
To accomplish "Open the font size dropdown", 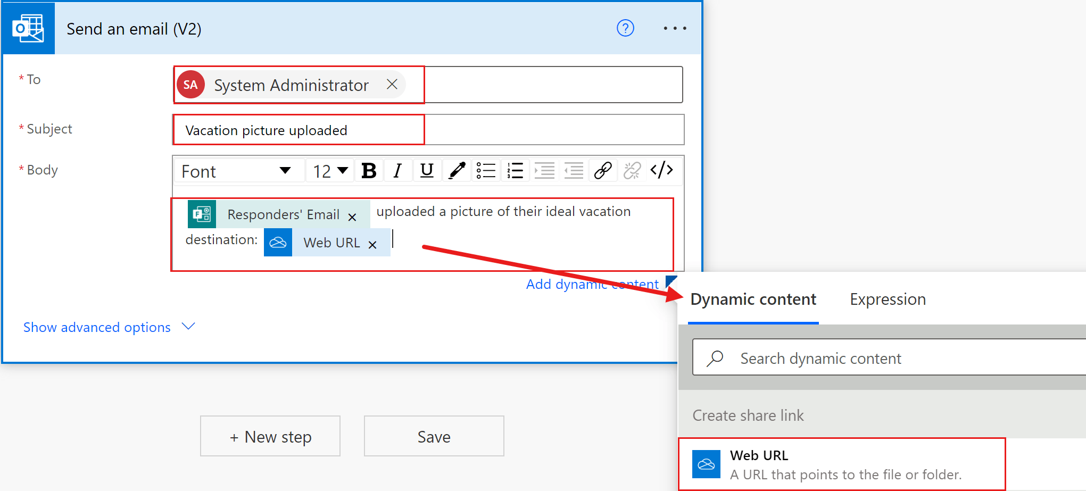I will pyautogui.click(x=329, y=170).
